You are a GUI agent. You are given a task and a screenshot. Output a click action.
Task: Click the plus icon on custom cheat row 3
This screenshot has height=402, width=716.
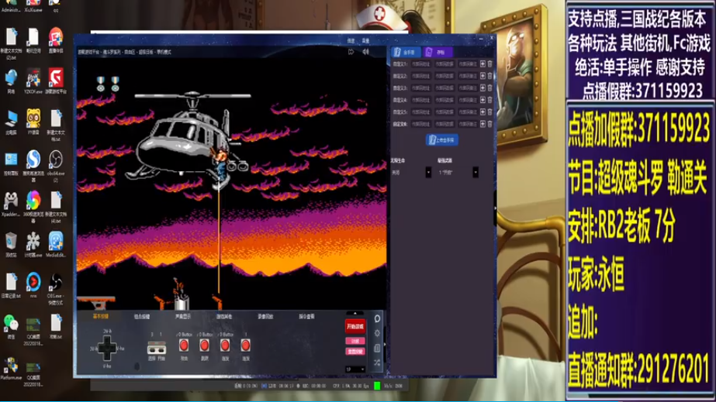483,88
